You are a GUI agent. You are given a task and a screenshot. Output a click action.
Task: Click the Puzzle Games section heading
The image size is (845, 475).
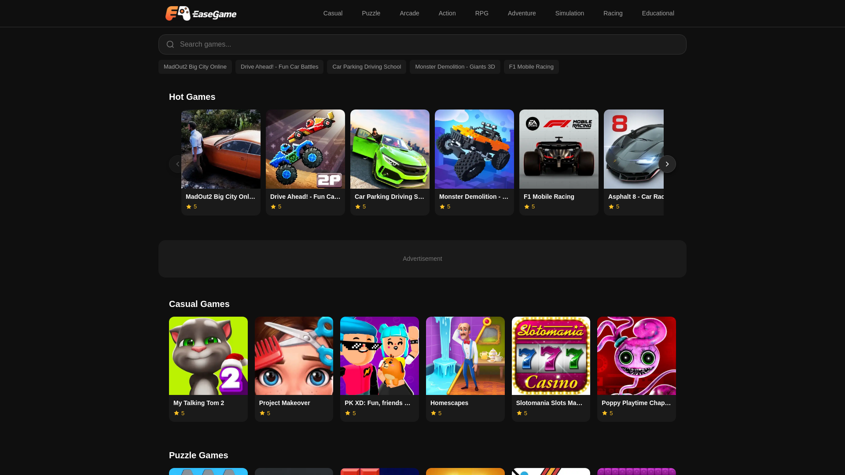coord(198,455)
